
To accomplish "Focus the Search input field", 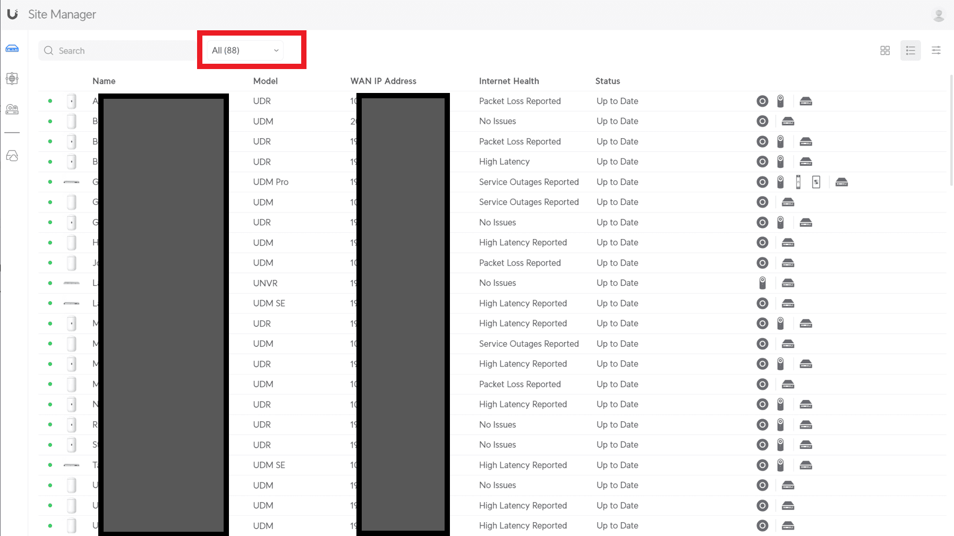I will [117, 50].
